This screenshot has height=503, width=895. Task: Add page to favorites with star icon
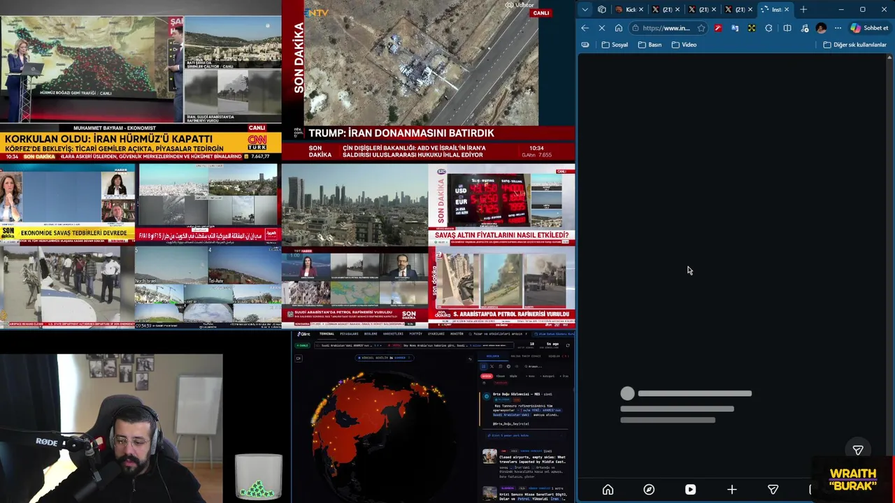pyautogui.click(x=701, y=28)
